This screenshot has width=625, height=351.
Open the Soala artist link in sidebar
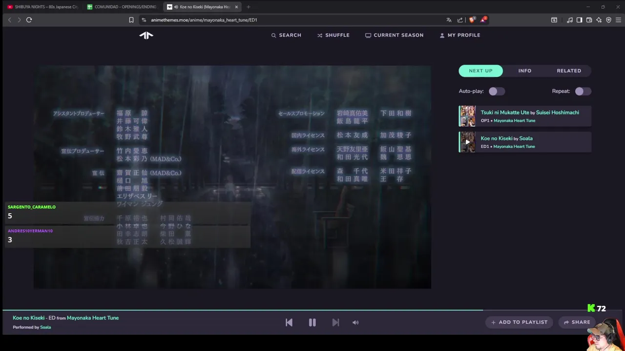526,138
